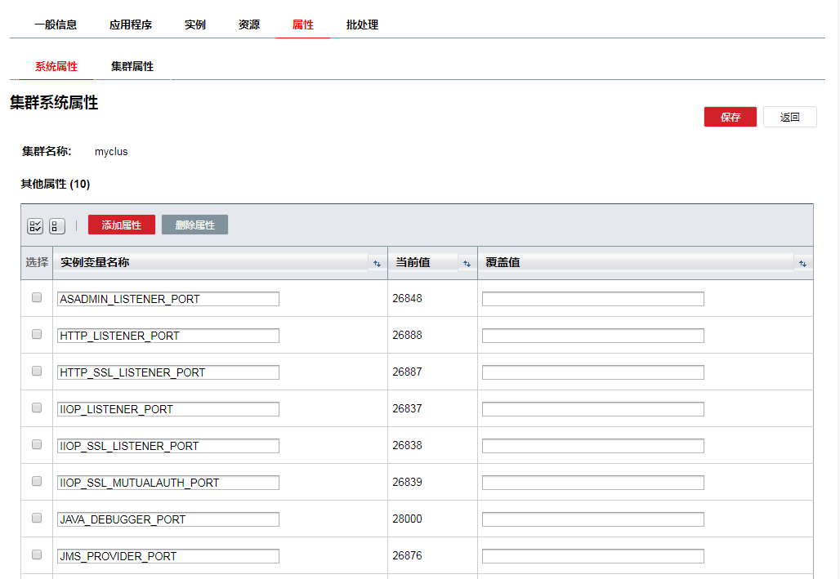Click the deselect all rows icon
This screenshot has height=579, width=840.
click(x=57, y=226)
